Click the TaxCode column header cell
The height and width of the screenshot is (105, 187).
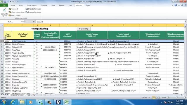(x=68, y=35)
